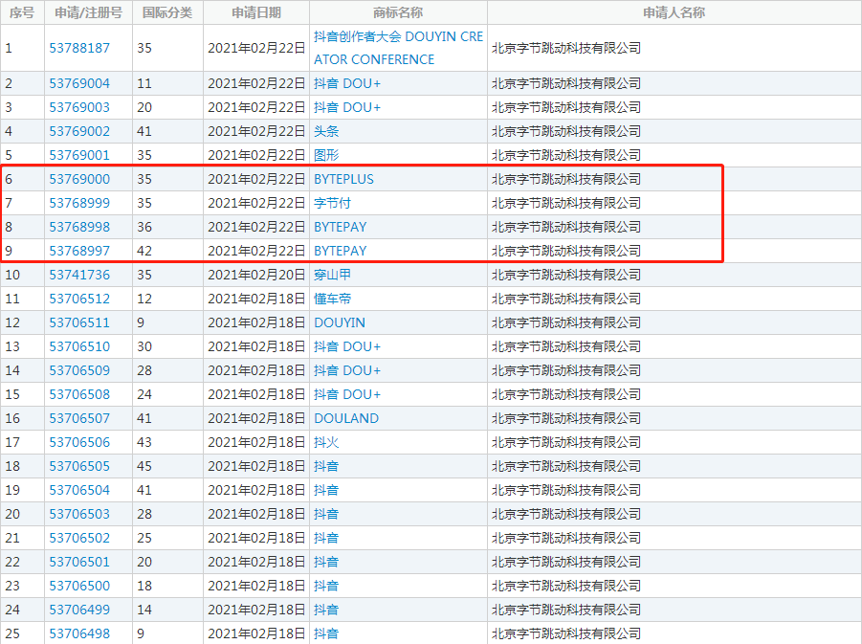
Task: Open the 懂车帝 trademark link
Action: pos(333,299)
